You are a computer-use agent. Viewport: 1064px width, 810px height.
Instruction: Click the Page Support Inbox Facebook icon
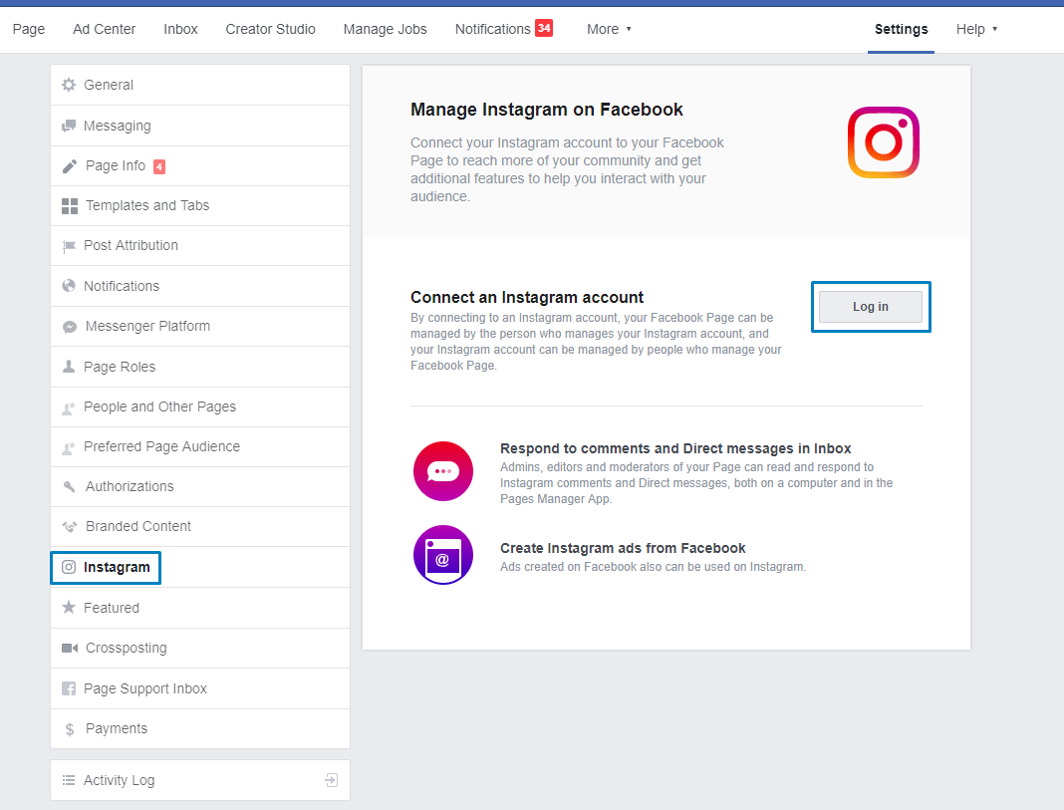click(x=69, y=688)
